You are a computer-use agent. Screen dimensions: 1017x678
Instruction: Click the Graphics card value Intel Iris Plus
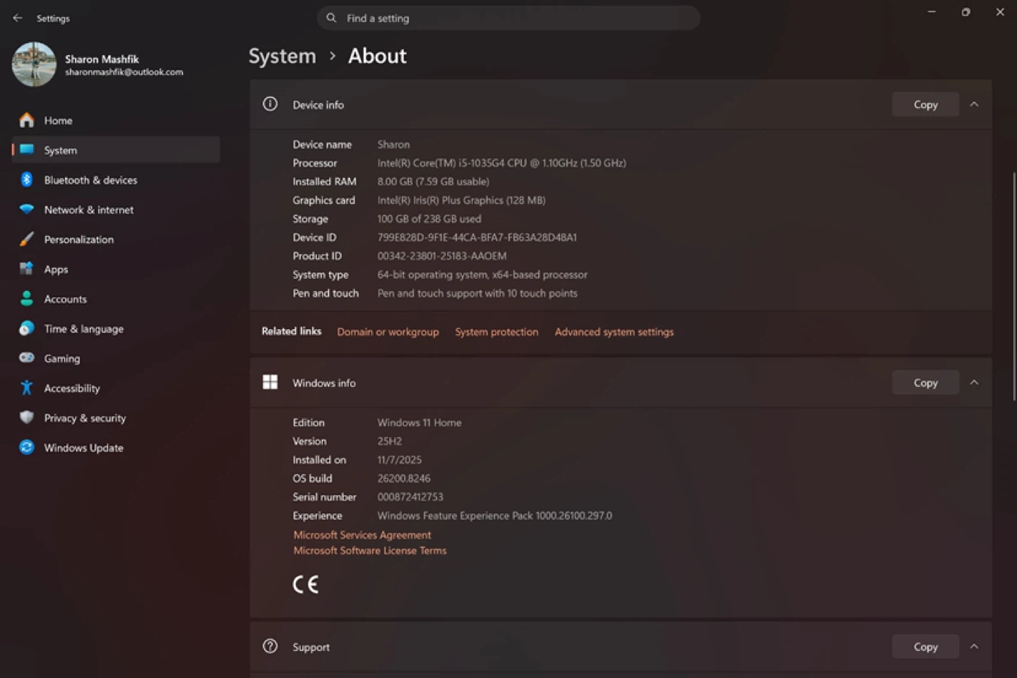[x=461, y=201]
